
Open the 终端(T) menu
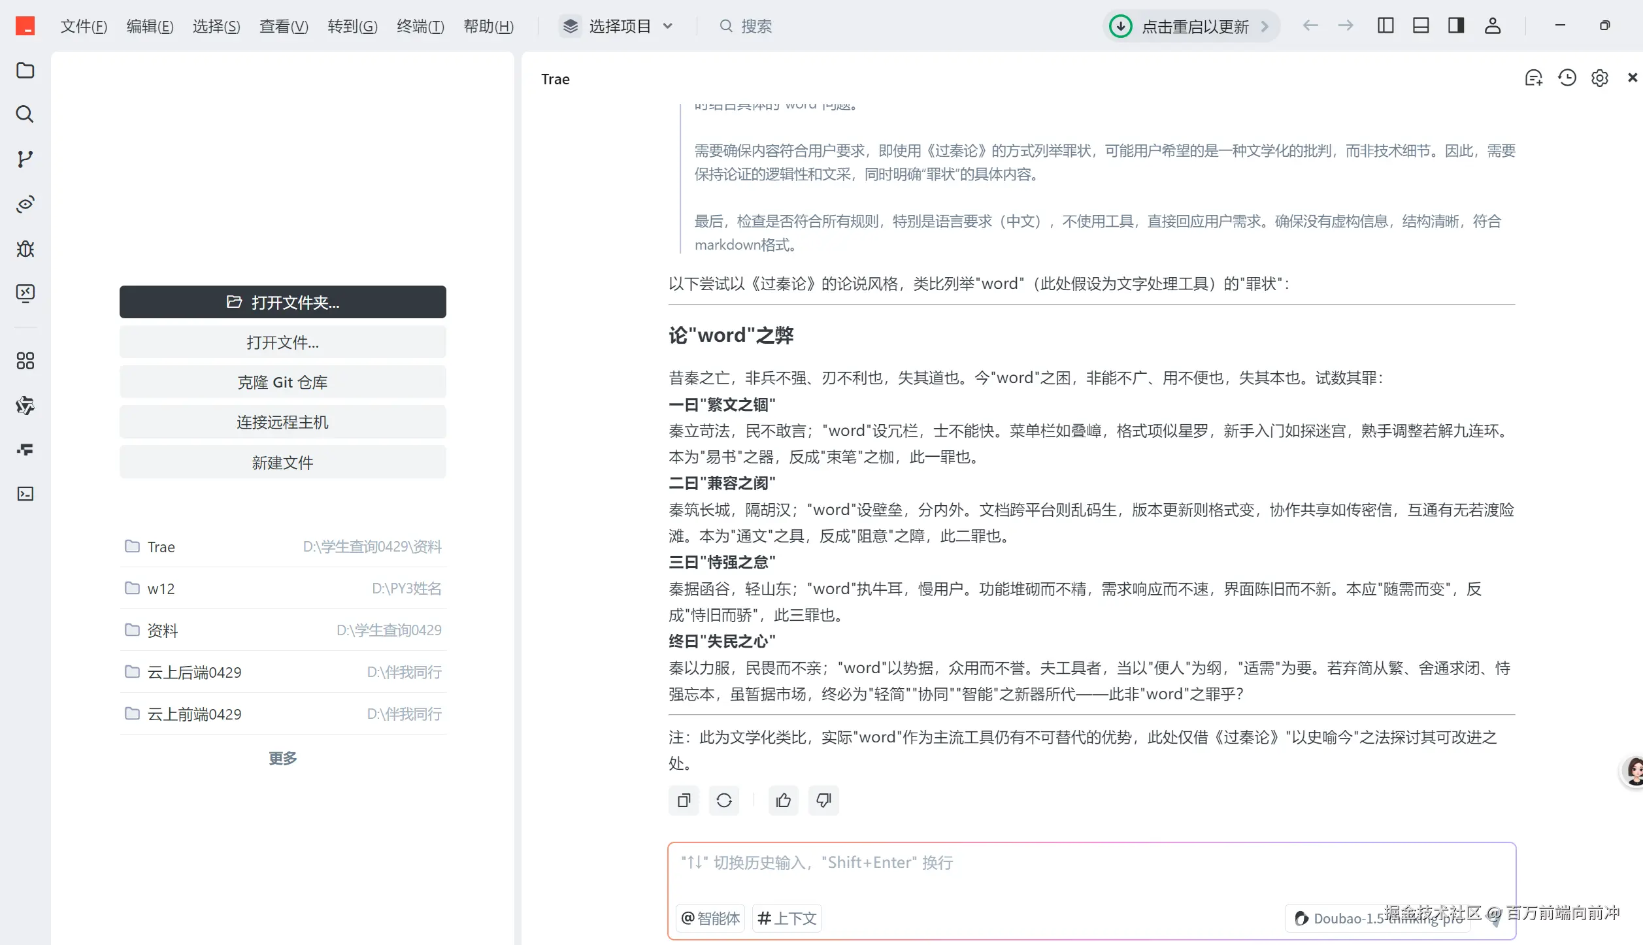click(x=420, y=26)
